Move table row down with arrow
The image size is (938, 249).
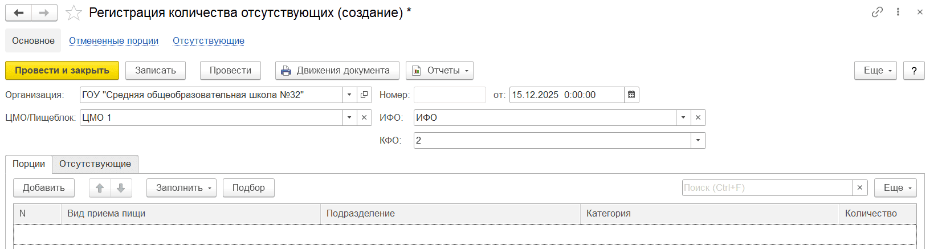tap(121, 187)
